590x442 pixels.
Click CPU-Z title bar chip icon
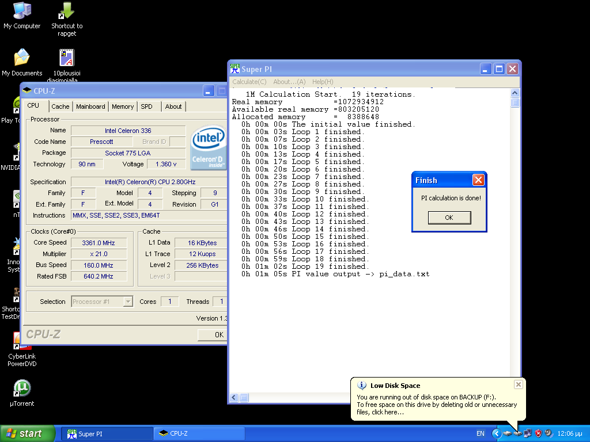tap(27, 90)
